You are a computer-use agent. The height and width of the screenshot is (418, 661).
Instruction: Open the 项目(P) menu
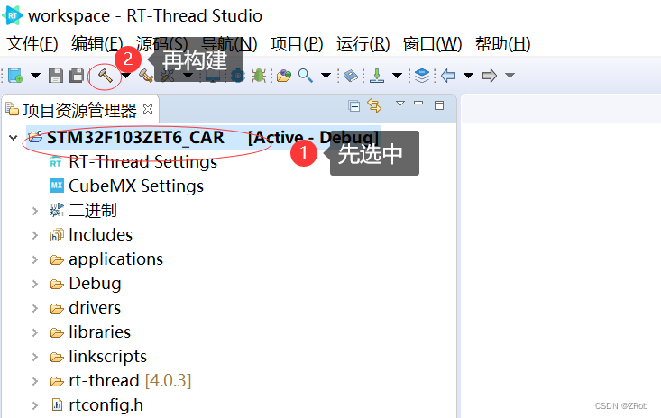click(x=297, y=43)
